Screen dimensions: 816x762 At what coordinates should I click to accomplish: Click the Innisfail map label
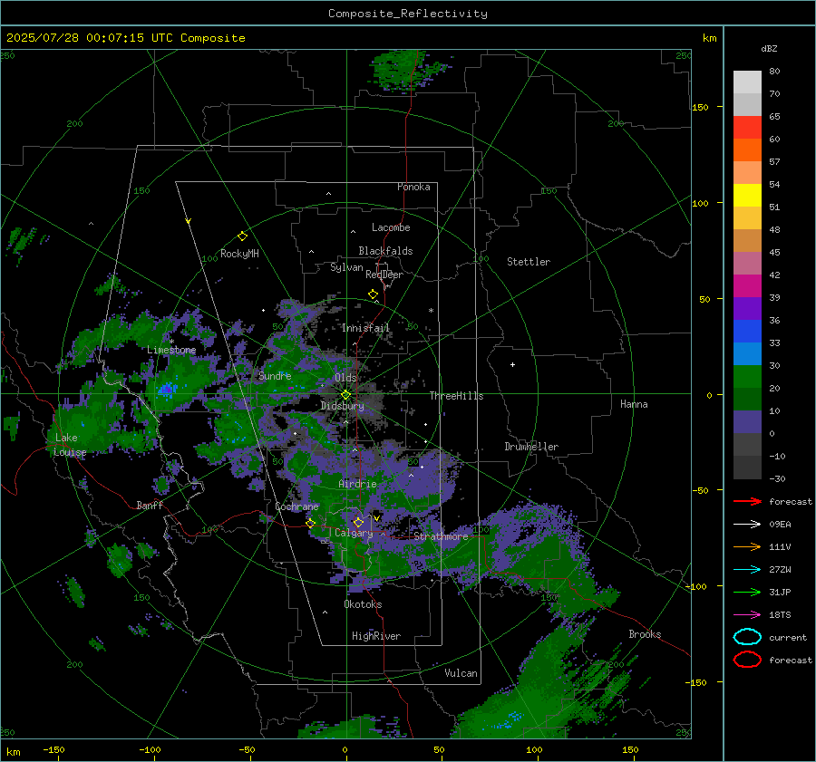click(x=365, y=328)
